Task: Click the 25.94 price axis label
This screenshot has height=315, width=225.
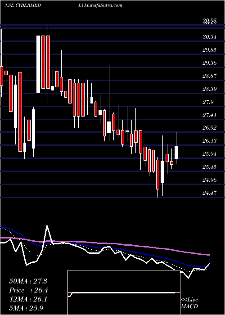Action: point(210,154)
